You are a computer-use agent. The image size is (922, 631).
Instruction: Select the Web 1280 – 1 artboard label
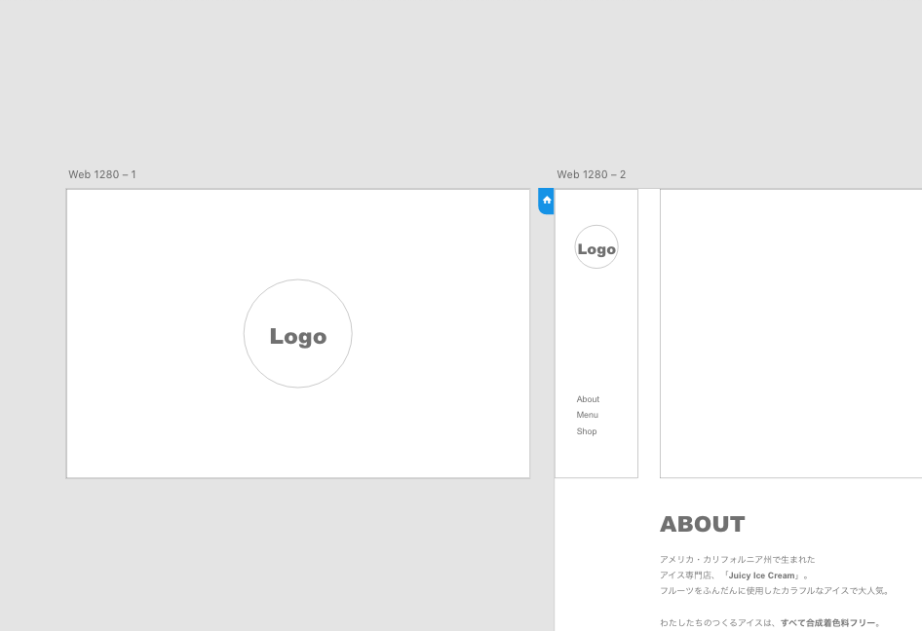(x=102, y=174)
